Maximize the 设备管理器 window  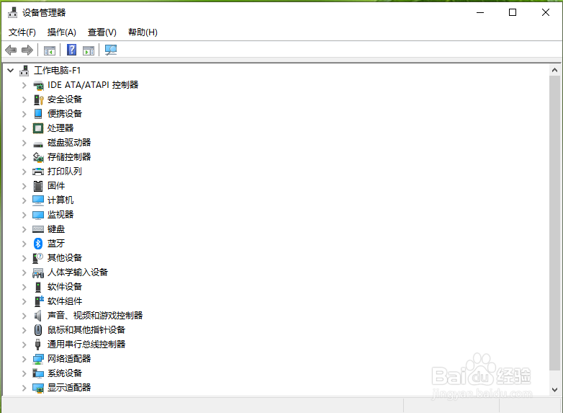[513, 12]
